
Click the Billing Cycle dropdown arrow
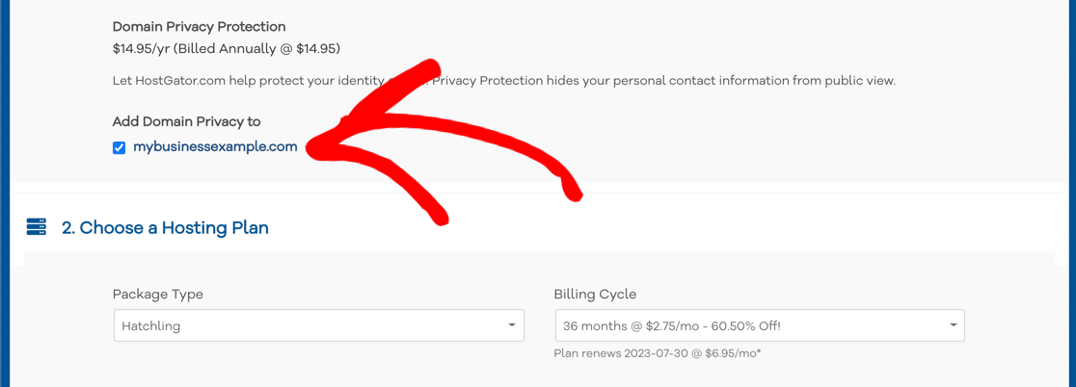(953, 325)
